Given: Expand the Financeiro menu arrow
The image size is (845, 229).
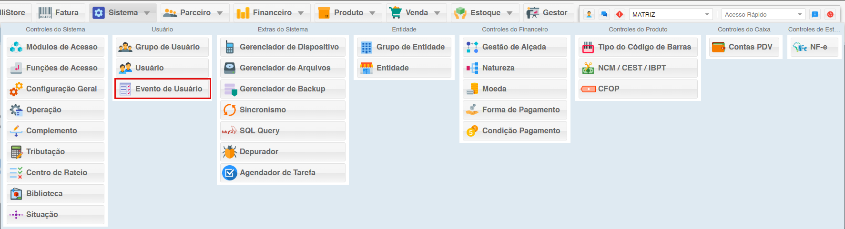Looking at the screenshot, I should [301, 13].
